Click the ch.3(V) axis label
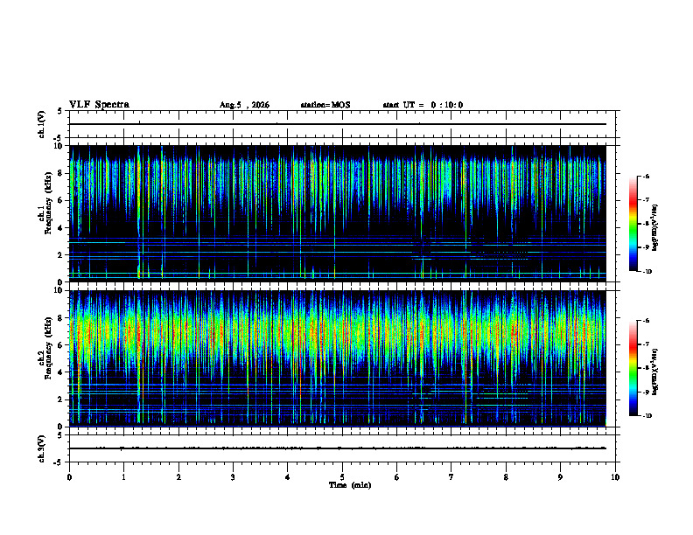693x535 pixels. 41,448
